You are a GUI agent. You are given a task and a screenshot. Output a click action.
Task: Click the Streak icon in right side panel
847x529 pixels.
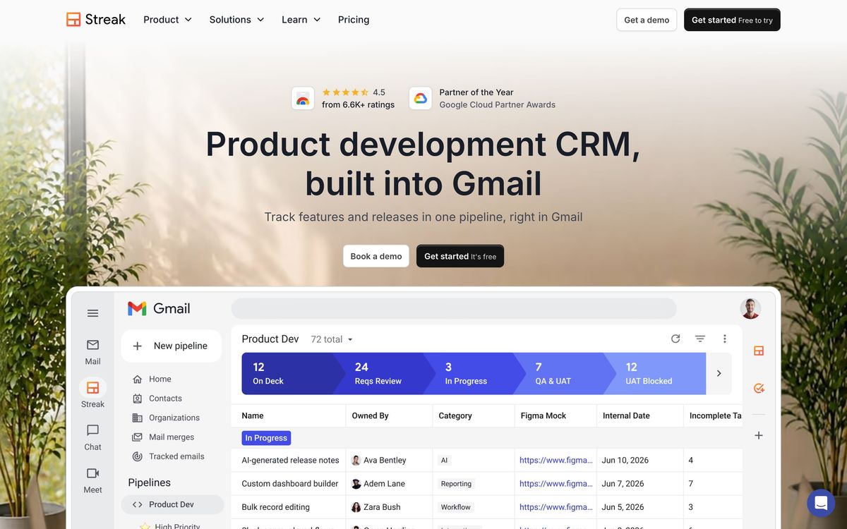tap(759, 351)
